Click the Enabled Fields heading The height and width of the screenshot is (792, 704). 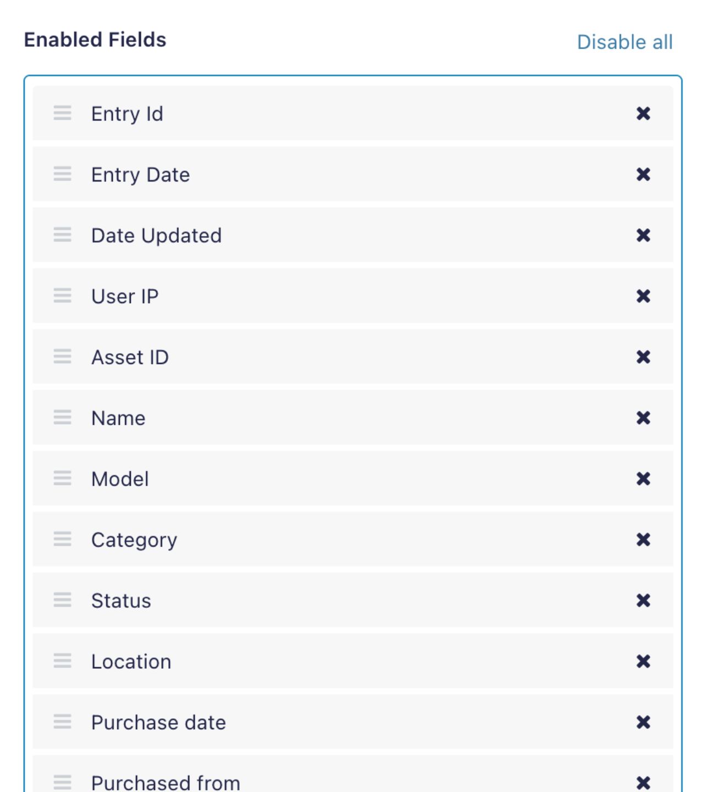[x=94, y=39]
